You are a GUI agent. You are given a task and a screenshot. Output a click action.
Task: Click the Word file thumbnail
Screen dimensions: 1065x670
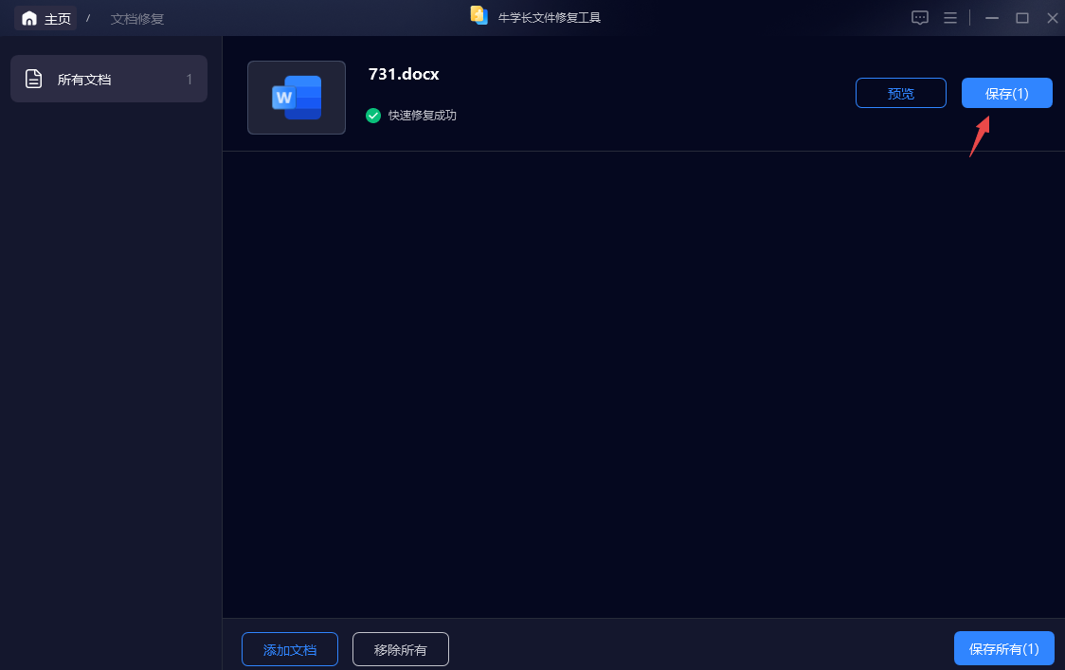click(297, 98)
